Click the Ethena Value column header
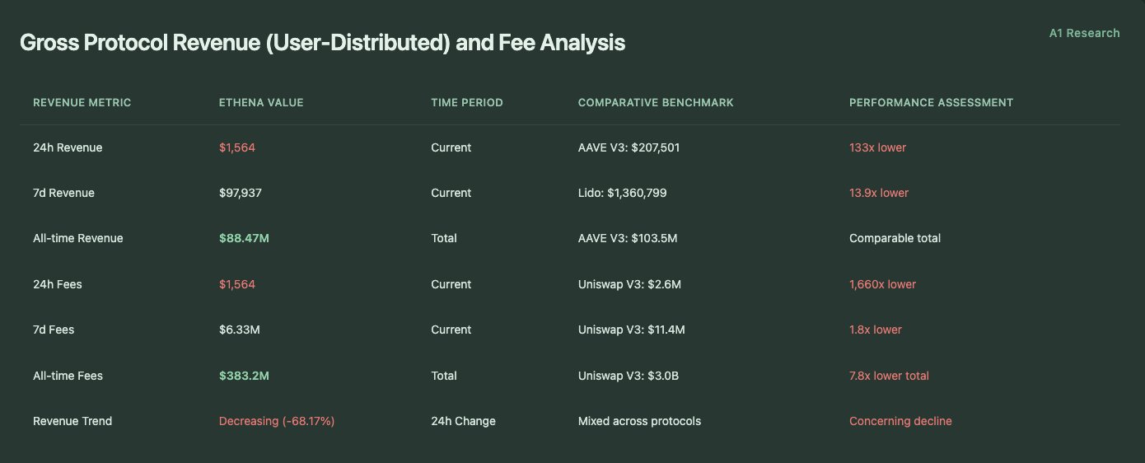The image size is (1145, 463). pos(261,103)
